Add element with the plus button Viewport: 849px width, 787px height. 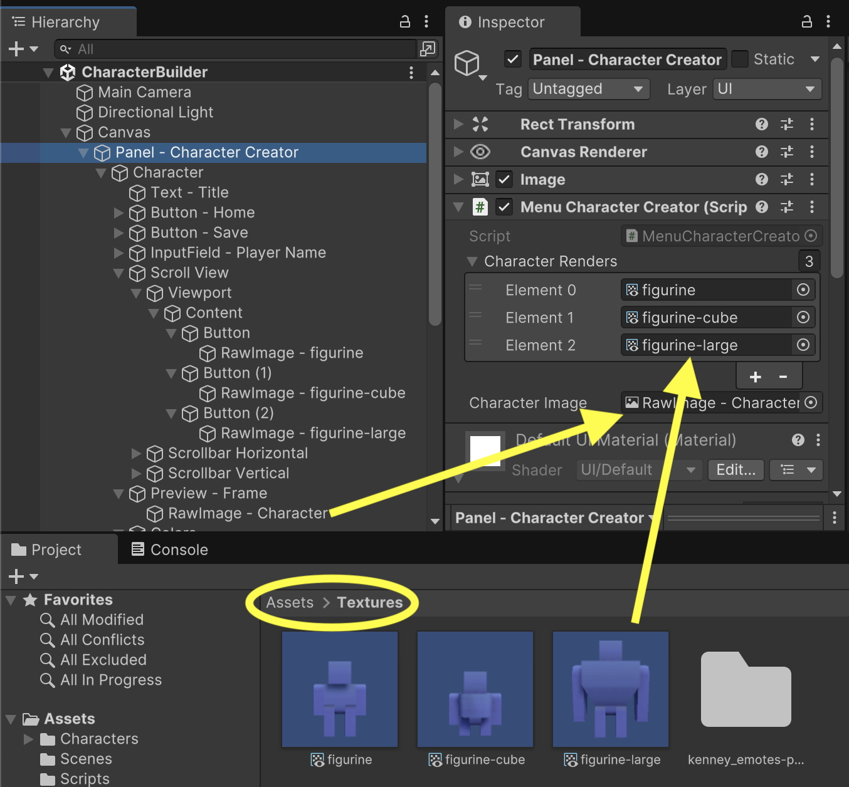pyautogui.click(x=756, y=377)
